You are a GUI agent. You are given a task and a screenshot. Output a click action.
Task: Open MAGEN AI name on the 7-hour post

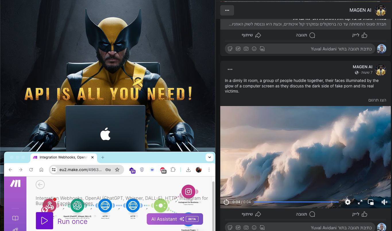point(362,67)
